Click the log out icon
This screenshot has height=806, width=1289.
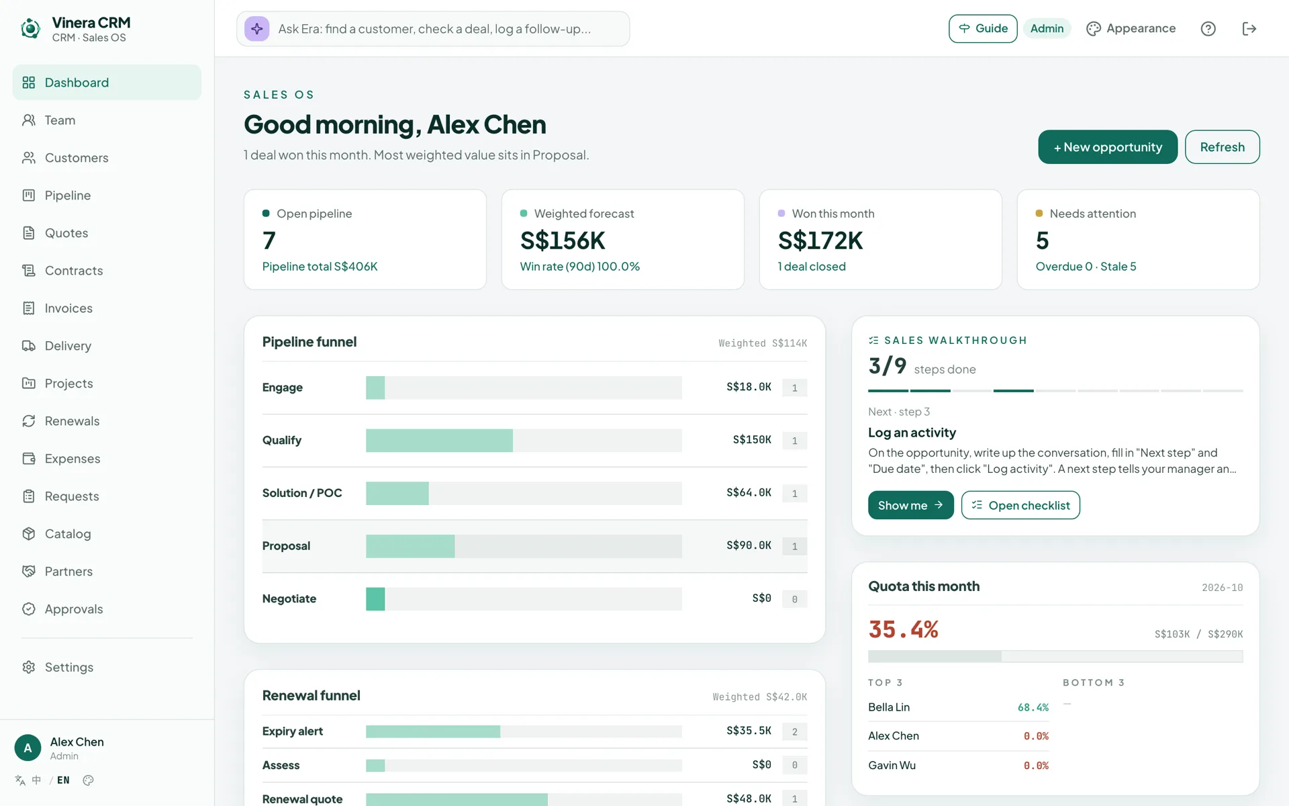click(1249, 29)
